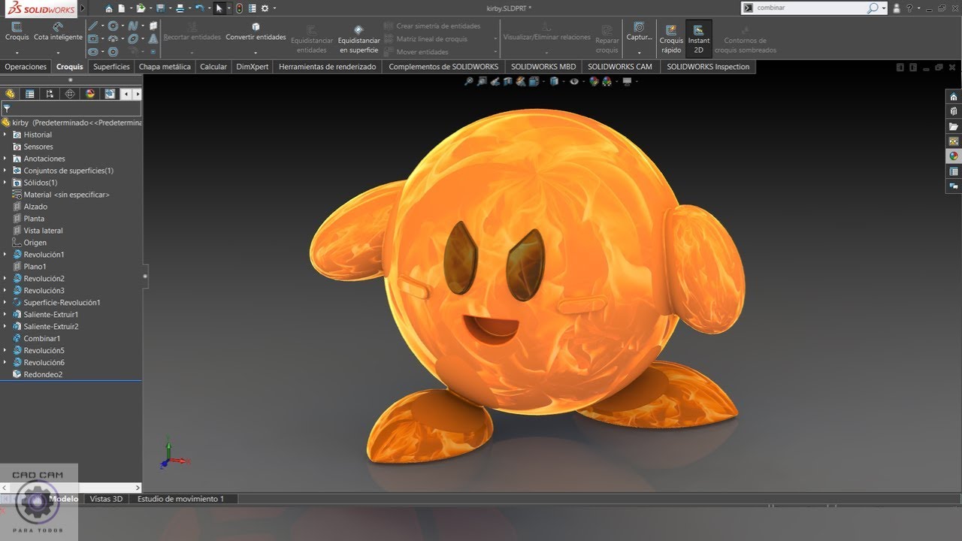The height and width of the screenshot is (541, 962).
Task: Expand the Anotaciones folder
Action: [5, 159]
